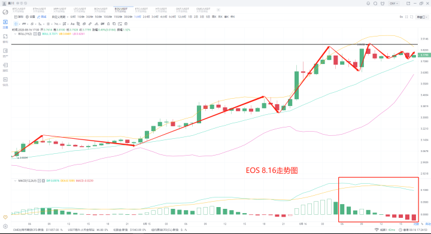Viewport: 431px width, 234px height.
Task: Click the trash icon to delete drawings
Action: tap(126, 24)
